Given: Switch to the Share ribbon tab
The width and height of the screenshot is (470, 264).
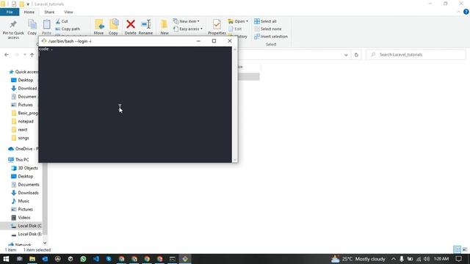Looking at the screenshot, I should point(49,12).
